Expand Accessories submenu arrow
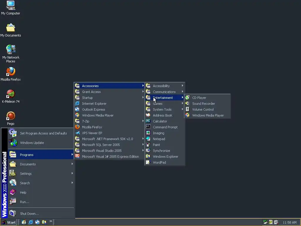301x226 pixels. tap(143, 86)
